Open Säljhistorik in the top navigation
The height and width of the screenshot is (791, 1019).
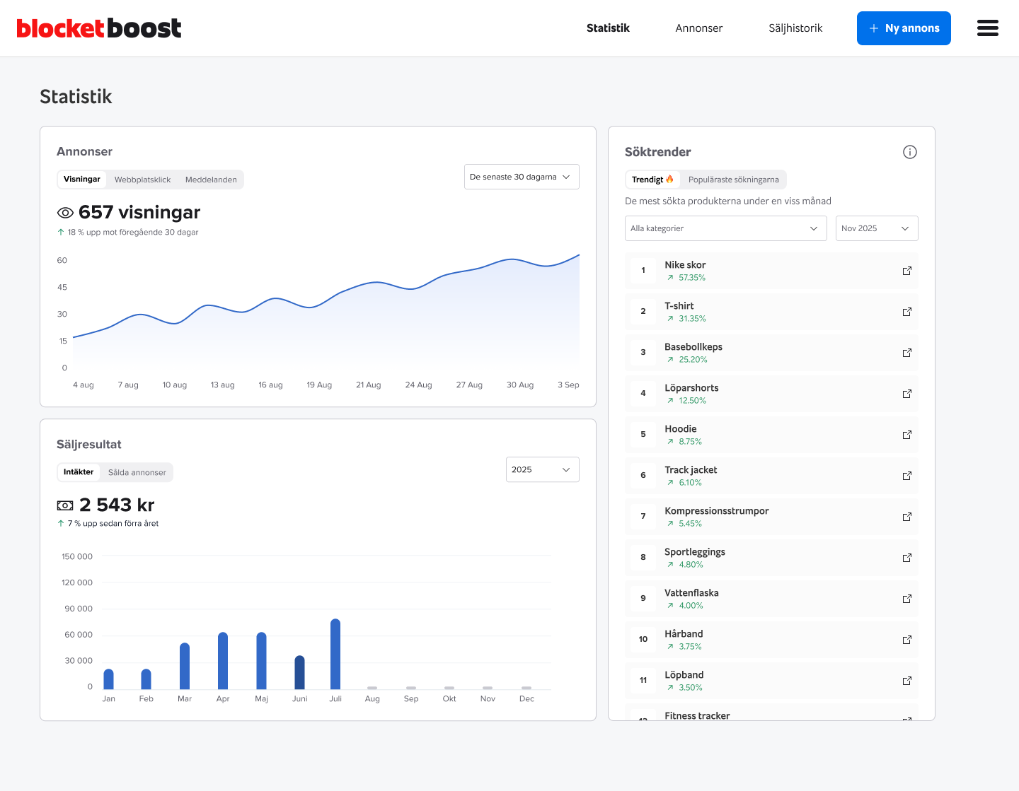[x=795, y=28]
